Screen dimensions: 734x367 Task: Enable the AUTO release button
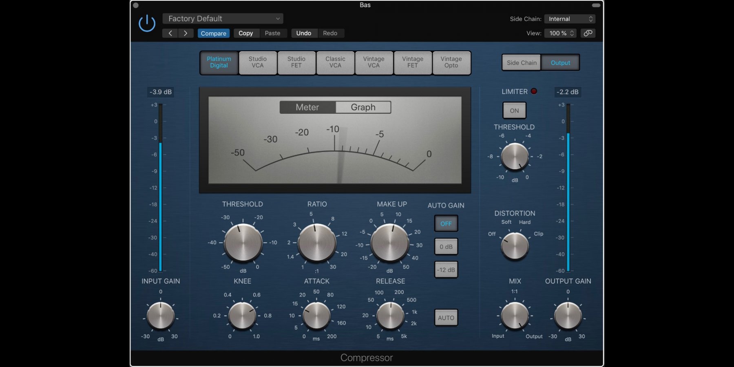coord(446,318)
